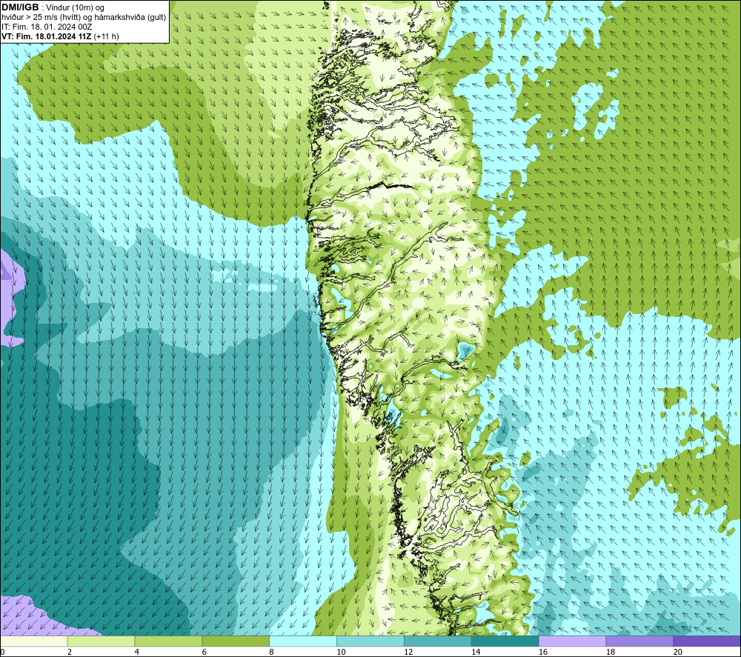Click the scale label '6' under the legend
This screenshot has height=657, width=741.
(205, 652)
